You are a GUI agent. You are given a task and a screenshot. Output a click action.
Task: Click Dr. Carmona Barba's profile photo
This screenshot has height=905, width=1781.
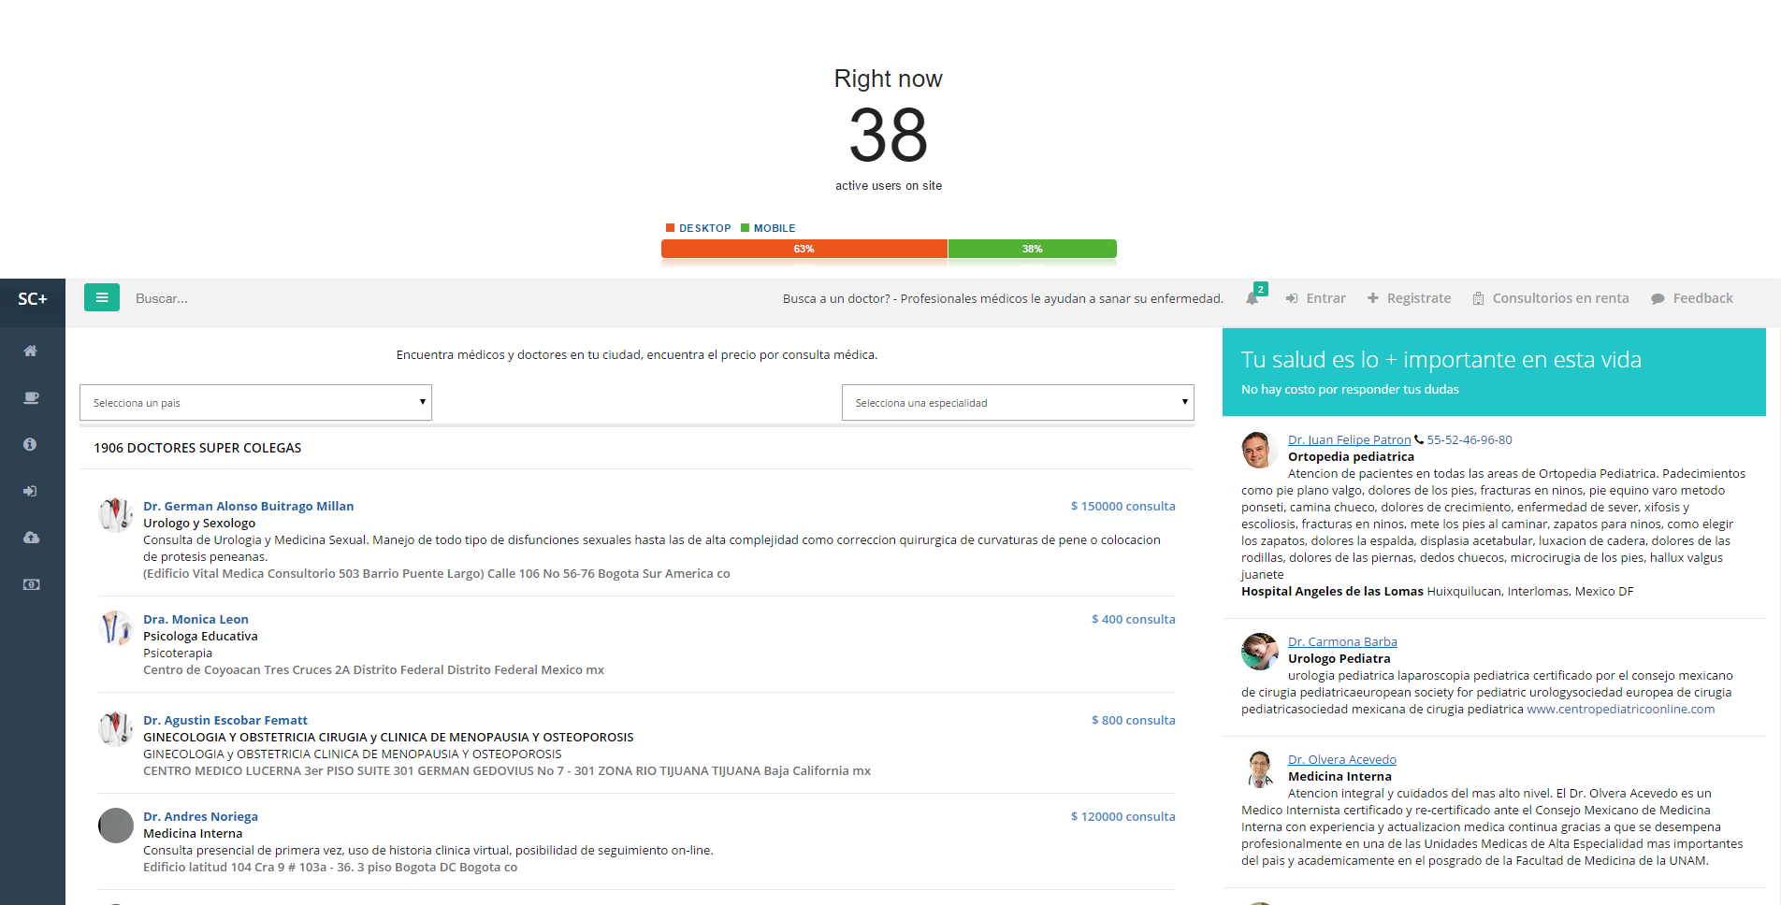click(x=1259, y=652)
